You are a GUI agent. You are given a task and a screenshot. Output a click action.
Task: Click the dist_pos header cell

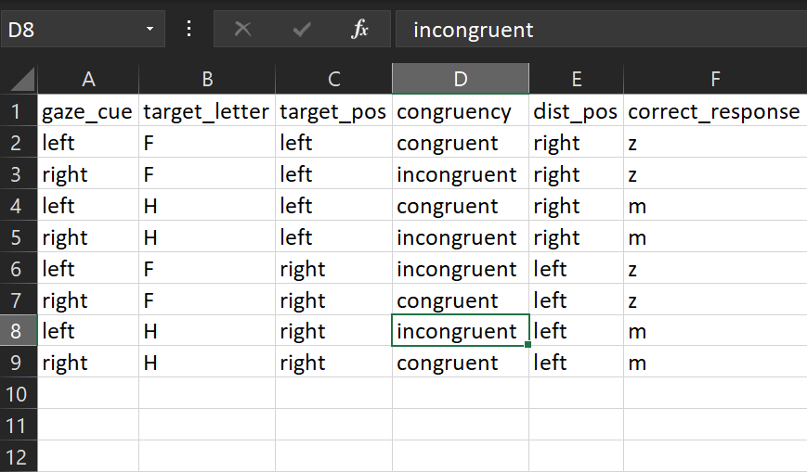click(576, 111)
